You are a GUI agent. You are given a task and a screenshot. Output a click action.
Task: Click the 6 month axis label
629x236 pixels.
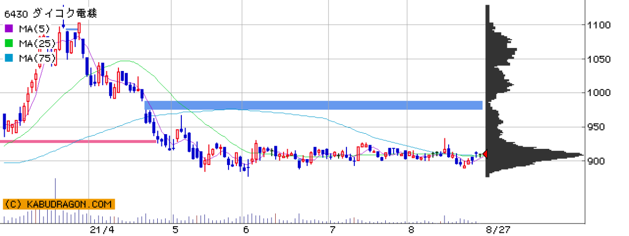(x=246, y=229)
